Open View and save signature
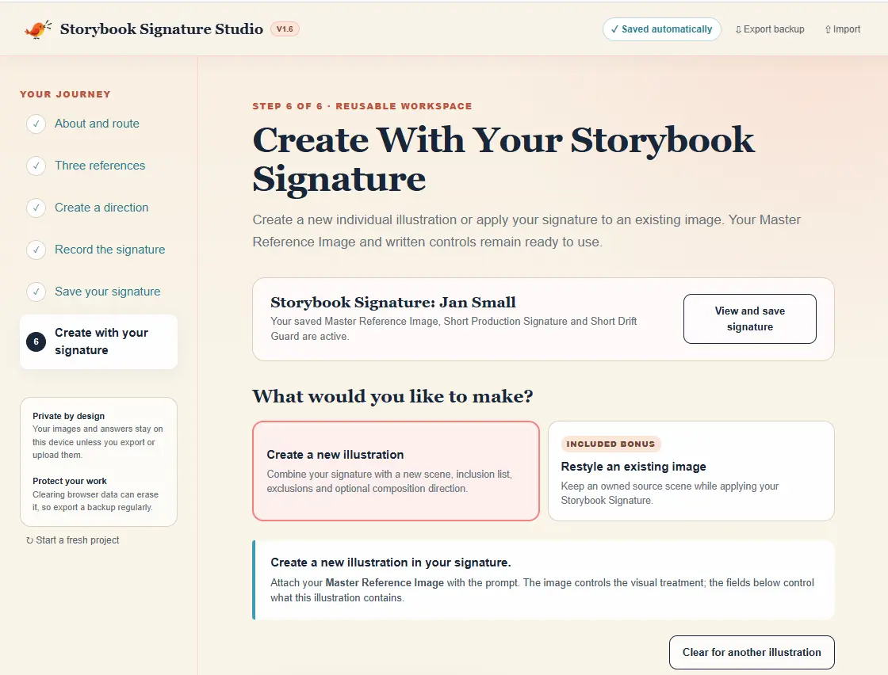The image size is (888, 675). (750, 318)
